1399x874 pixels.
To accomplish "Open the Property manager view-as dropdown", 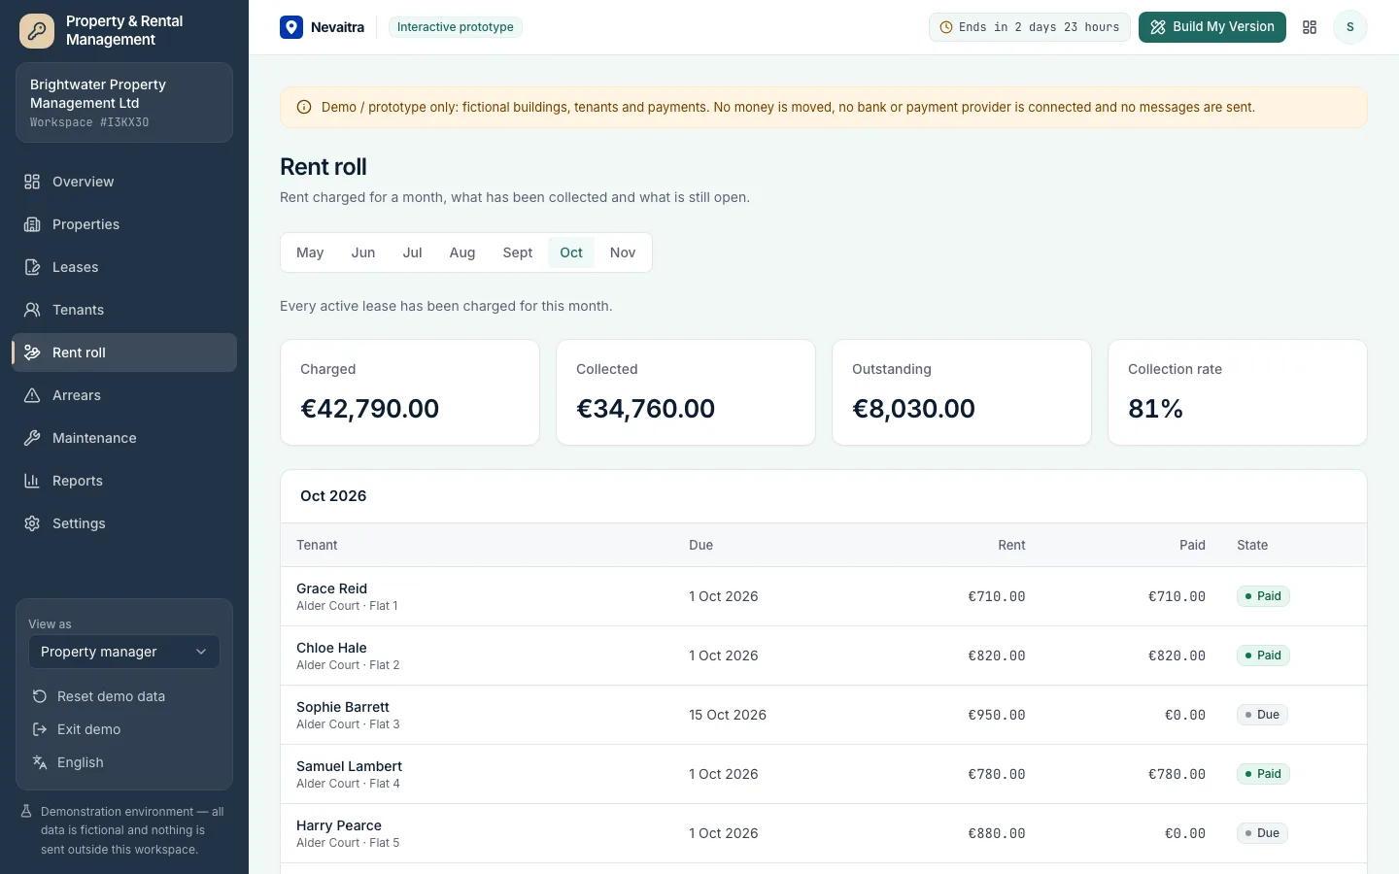I will [x=124, y=652].
